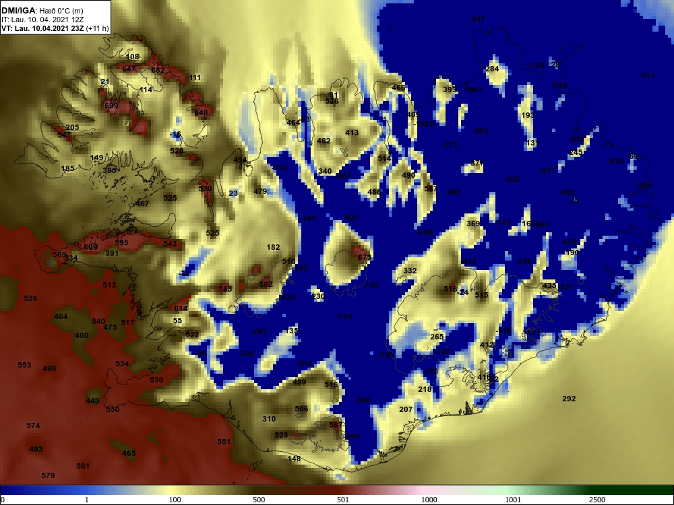674x505 pixels.
Task: Click the value 543 on the map
Action: (170, 244)
